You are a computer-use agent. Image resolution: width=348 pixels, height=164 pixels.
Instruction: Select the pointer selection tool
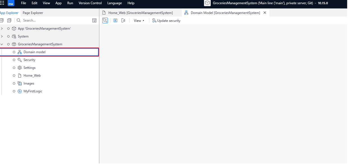[105, 20]
